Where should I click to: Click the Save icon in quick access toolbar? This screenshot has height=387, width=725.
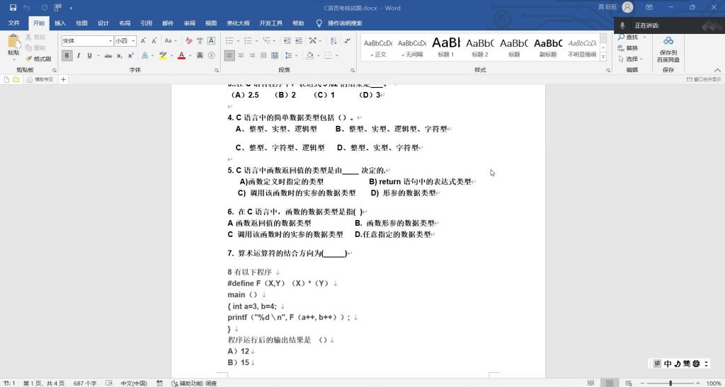pyautogui.click(x=13, y=8)
